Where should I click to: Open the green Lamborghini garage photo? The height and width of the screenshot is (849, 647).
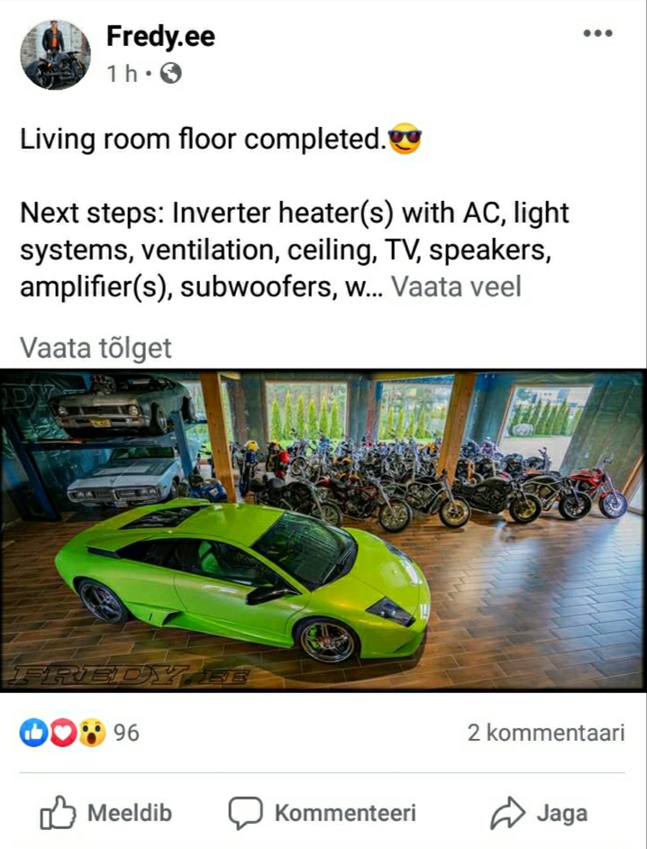tap(323, 531)
